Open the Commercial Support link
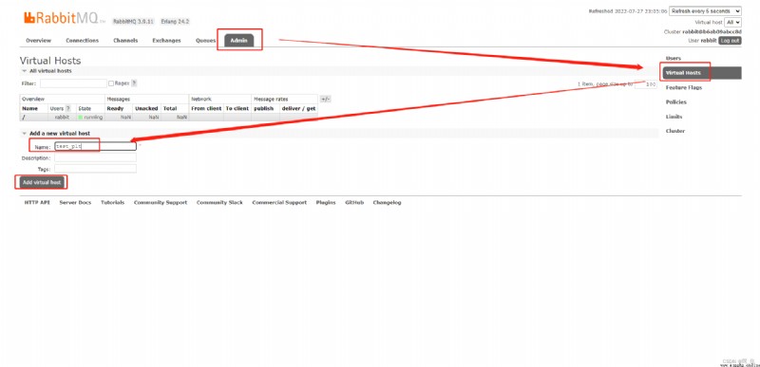Image resolution: width=760 pixels, height=367 pixels. pos(279,203)
